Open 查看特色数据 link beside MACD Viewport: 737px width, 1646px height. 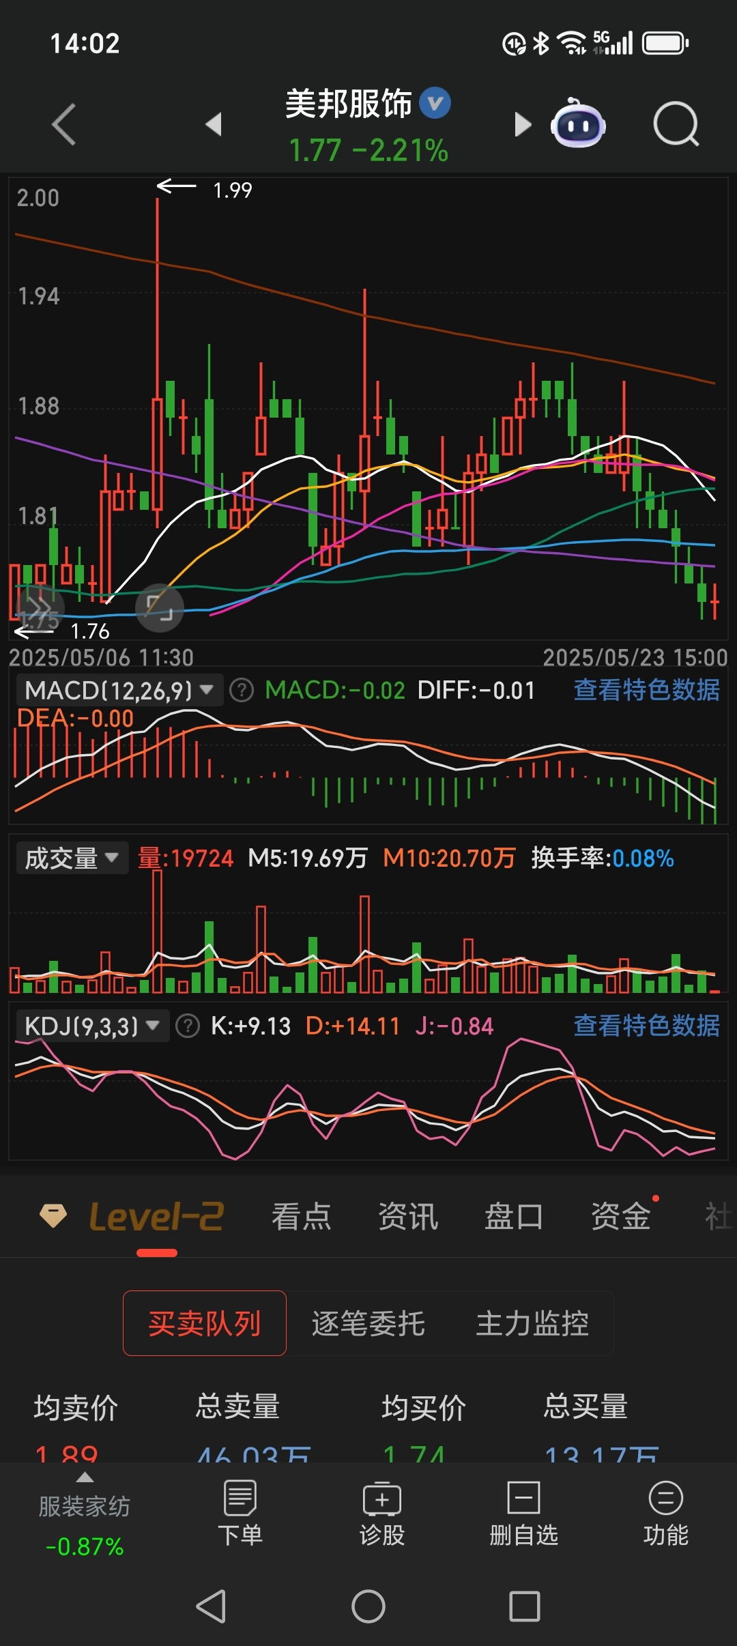coord(646,690)
